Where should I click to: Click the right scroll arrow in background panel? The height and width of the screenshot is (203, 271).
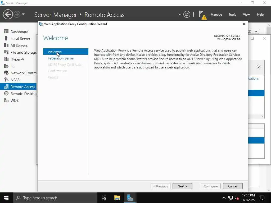[262, 116]
